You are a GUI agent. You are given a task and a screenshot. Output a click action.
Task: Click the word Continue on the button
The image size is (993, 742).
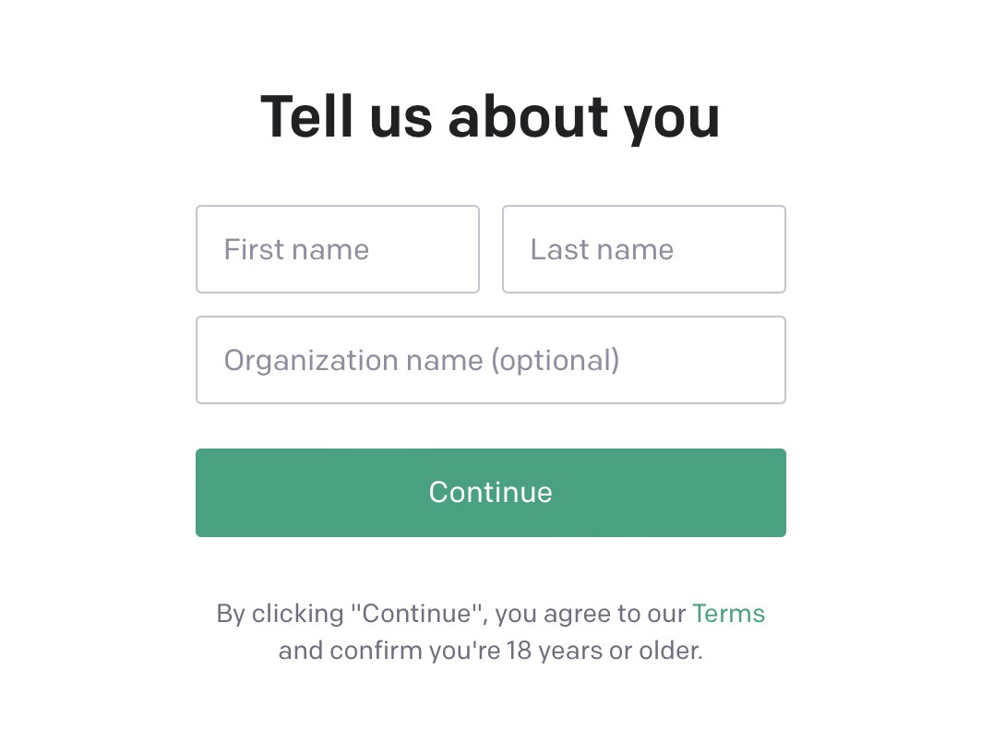[490, 492]
